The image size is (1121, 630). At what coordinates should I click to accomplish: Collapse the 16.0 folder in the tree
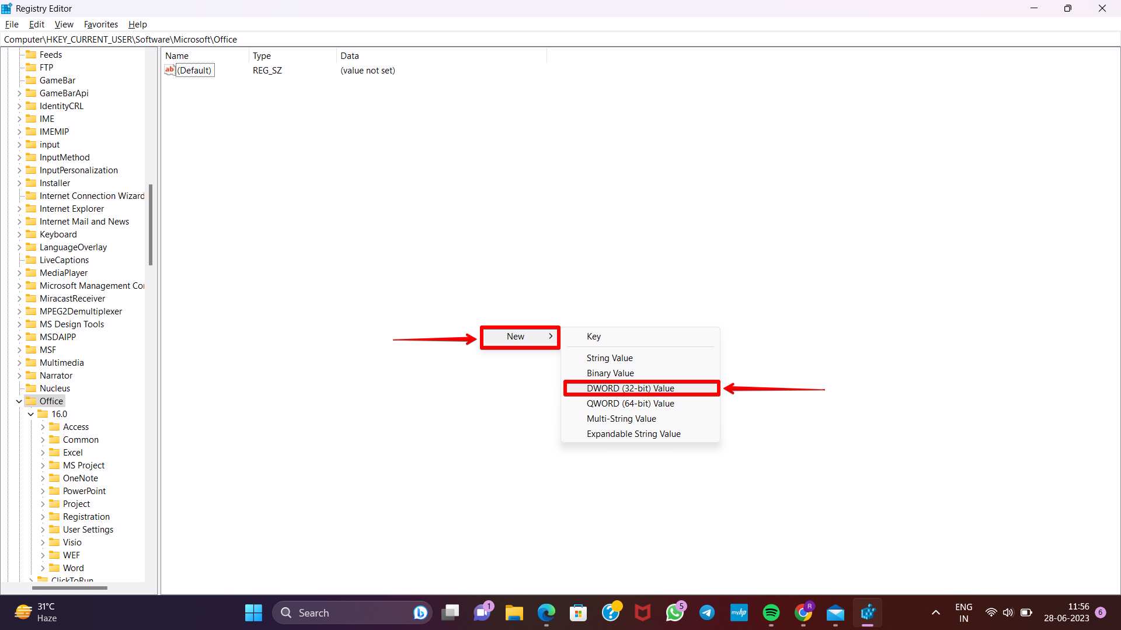[x=31, y=414]
